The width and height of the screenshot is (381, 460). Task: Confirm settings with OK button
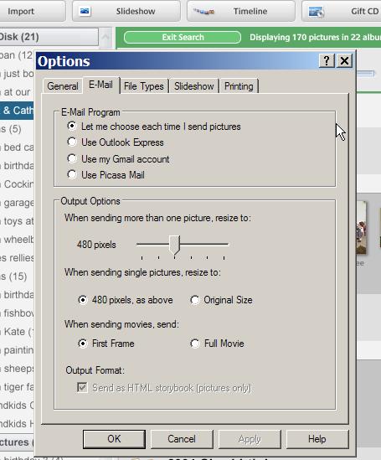click(114, 439)
